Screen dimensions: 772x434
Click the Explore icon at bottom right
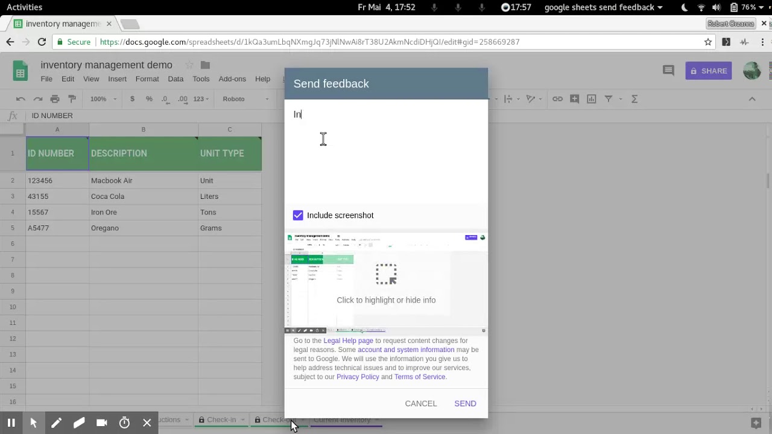tap(756, 423)
